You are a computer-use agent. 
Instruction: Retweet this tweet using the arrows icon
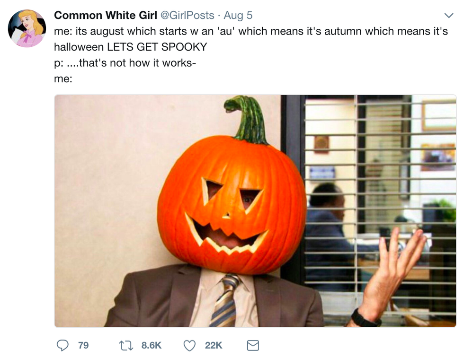pyautogui.click(x=126, y=345)
